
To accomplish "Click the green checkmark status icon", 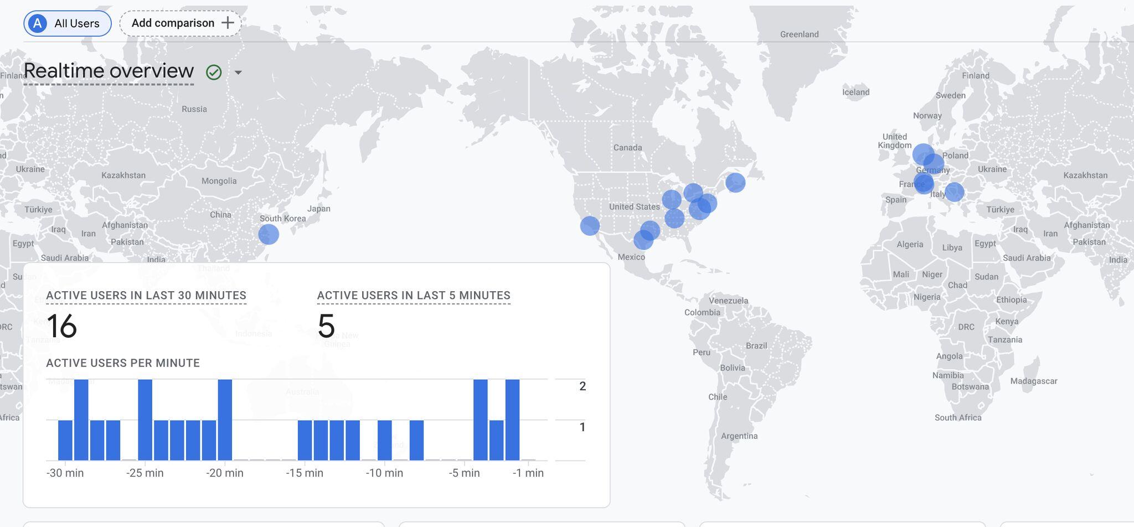I will [x=214, y=72].
